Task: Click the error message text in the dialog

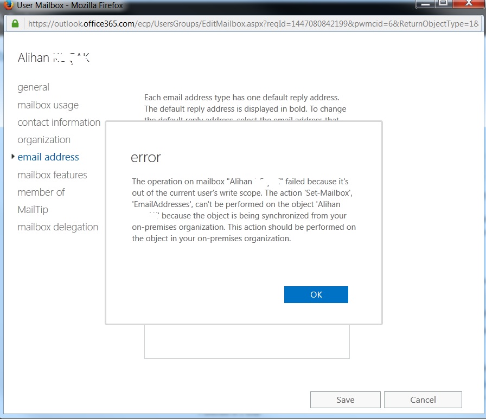Action: 244,210
